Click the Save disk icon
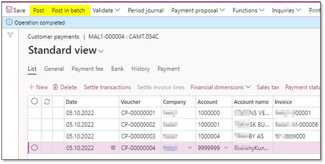 point(9,10)
